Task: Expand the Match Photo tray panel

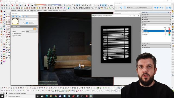Action: [156, 44]
